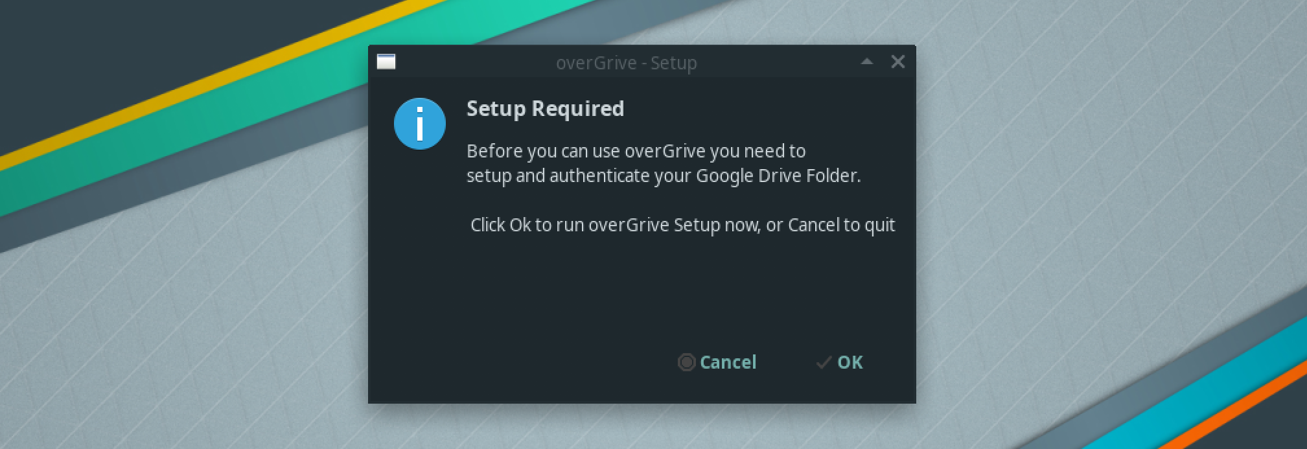Click the empty dialog area above the buttons

click(x=642, y=292)
